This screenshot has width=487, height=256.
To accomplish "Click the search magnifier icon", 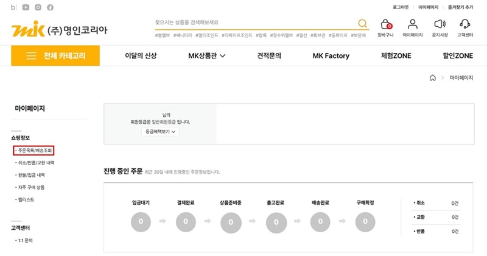I will (x=363, y=24).
